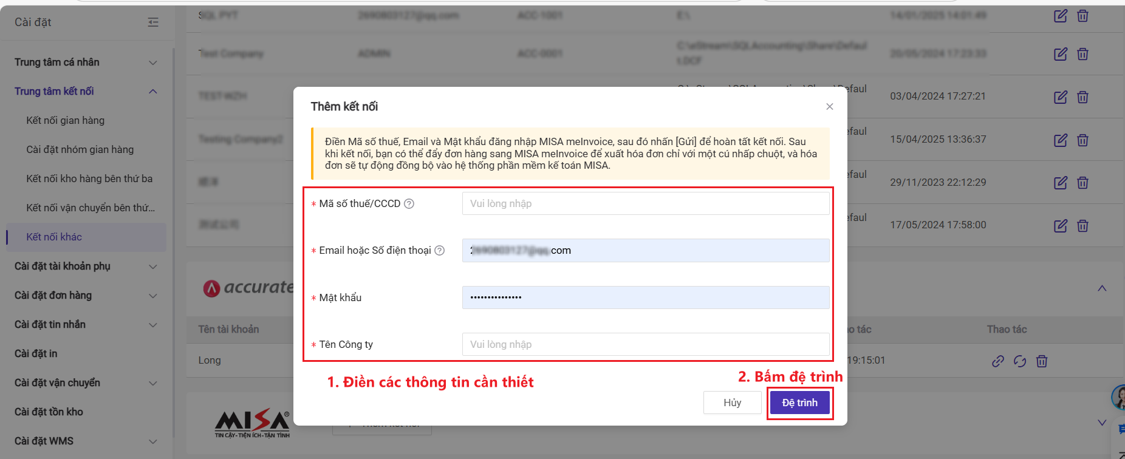Image resolution: width=1125 pixels, height=459 pixels.
Task: Open Cài đặt nhóm gian hàng page
Action: click(x=80, y=149)
